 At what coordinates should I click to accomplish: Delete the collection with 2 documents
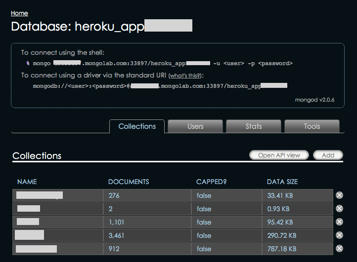339,209
